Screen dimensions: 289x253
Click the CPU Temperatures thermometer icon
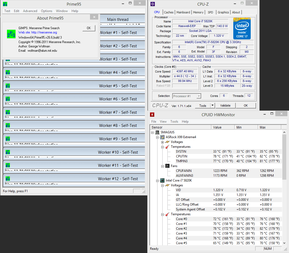click(x=167, y=214)
